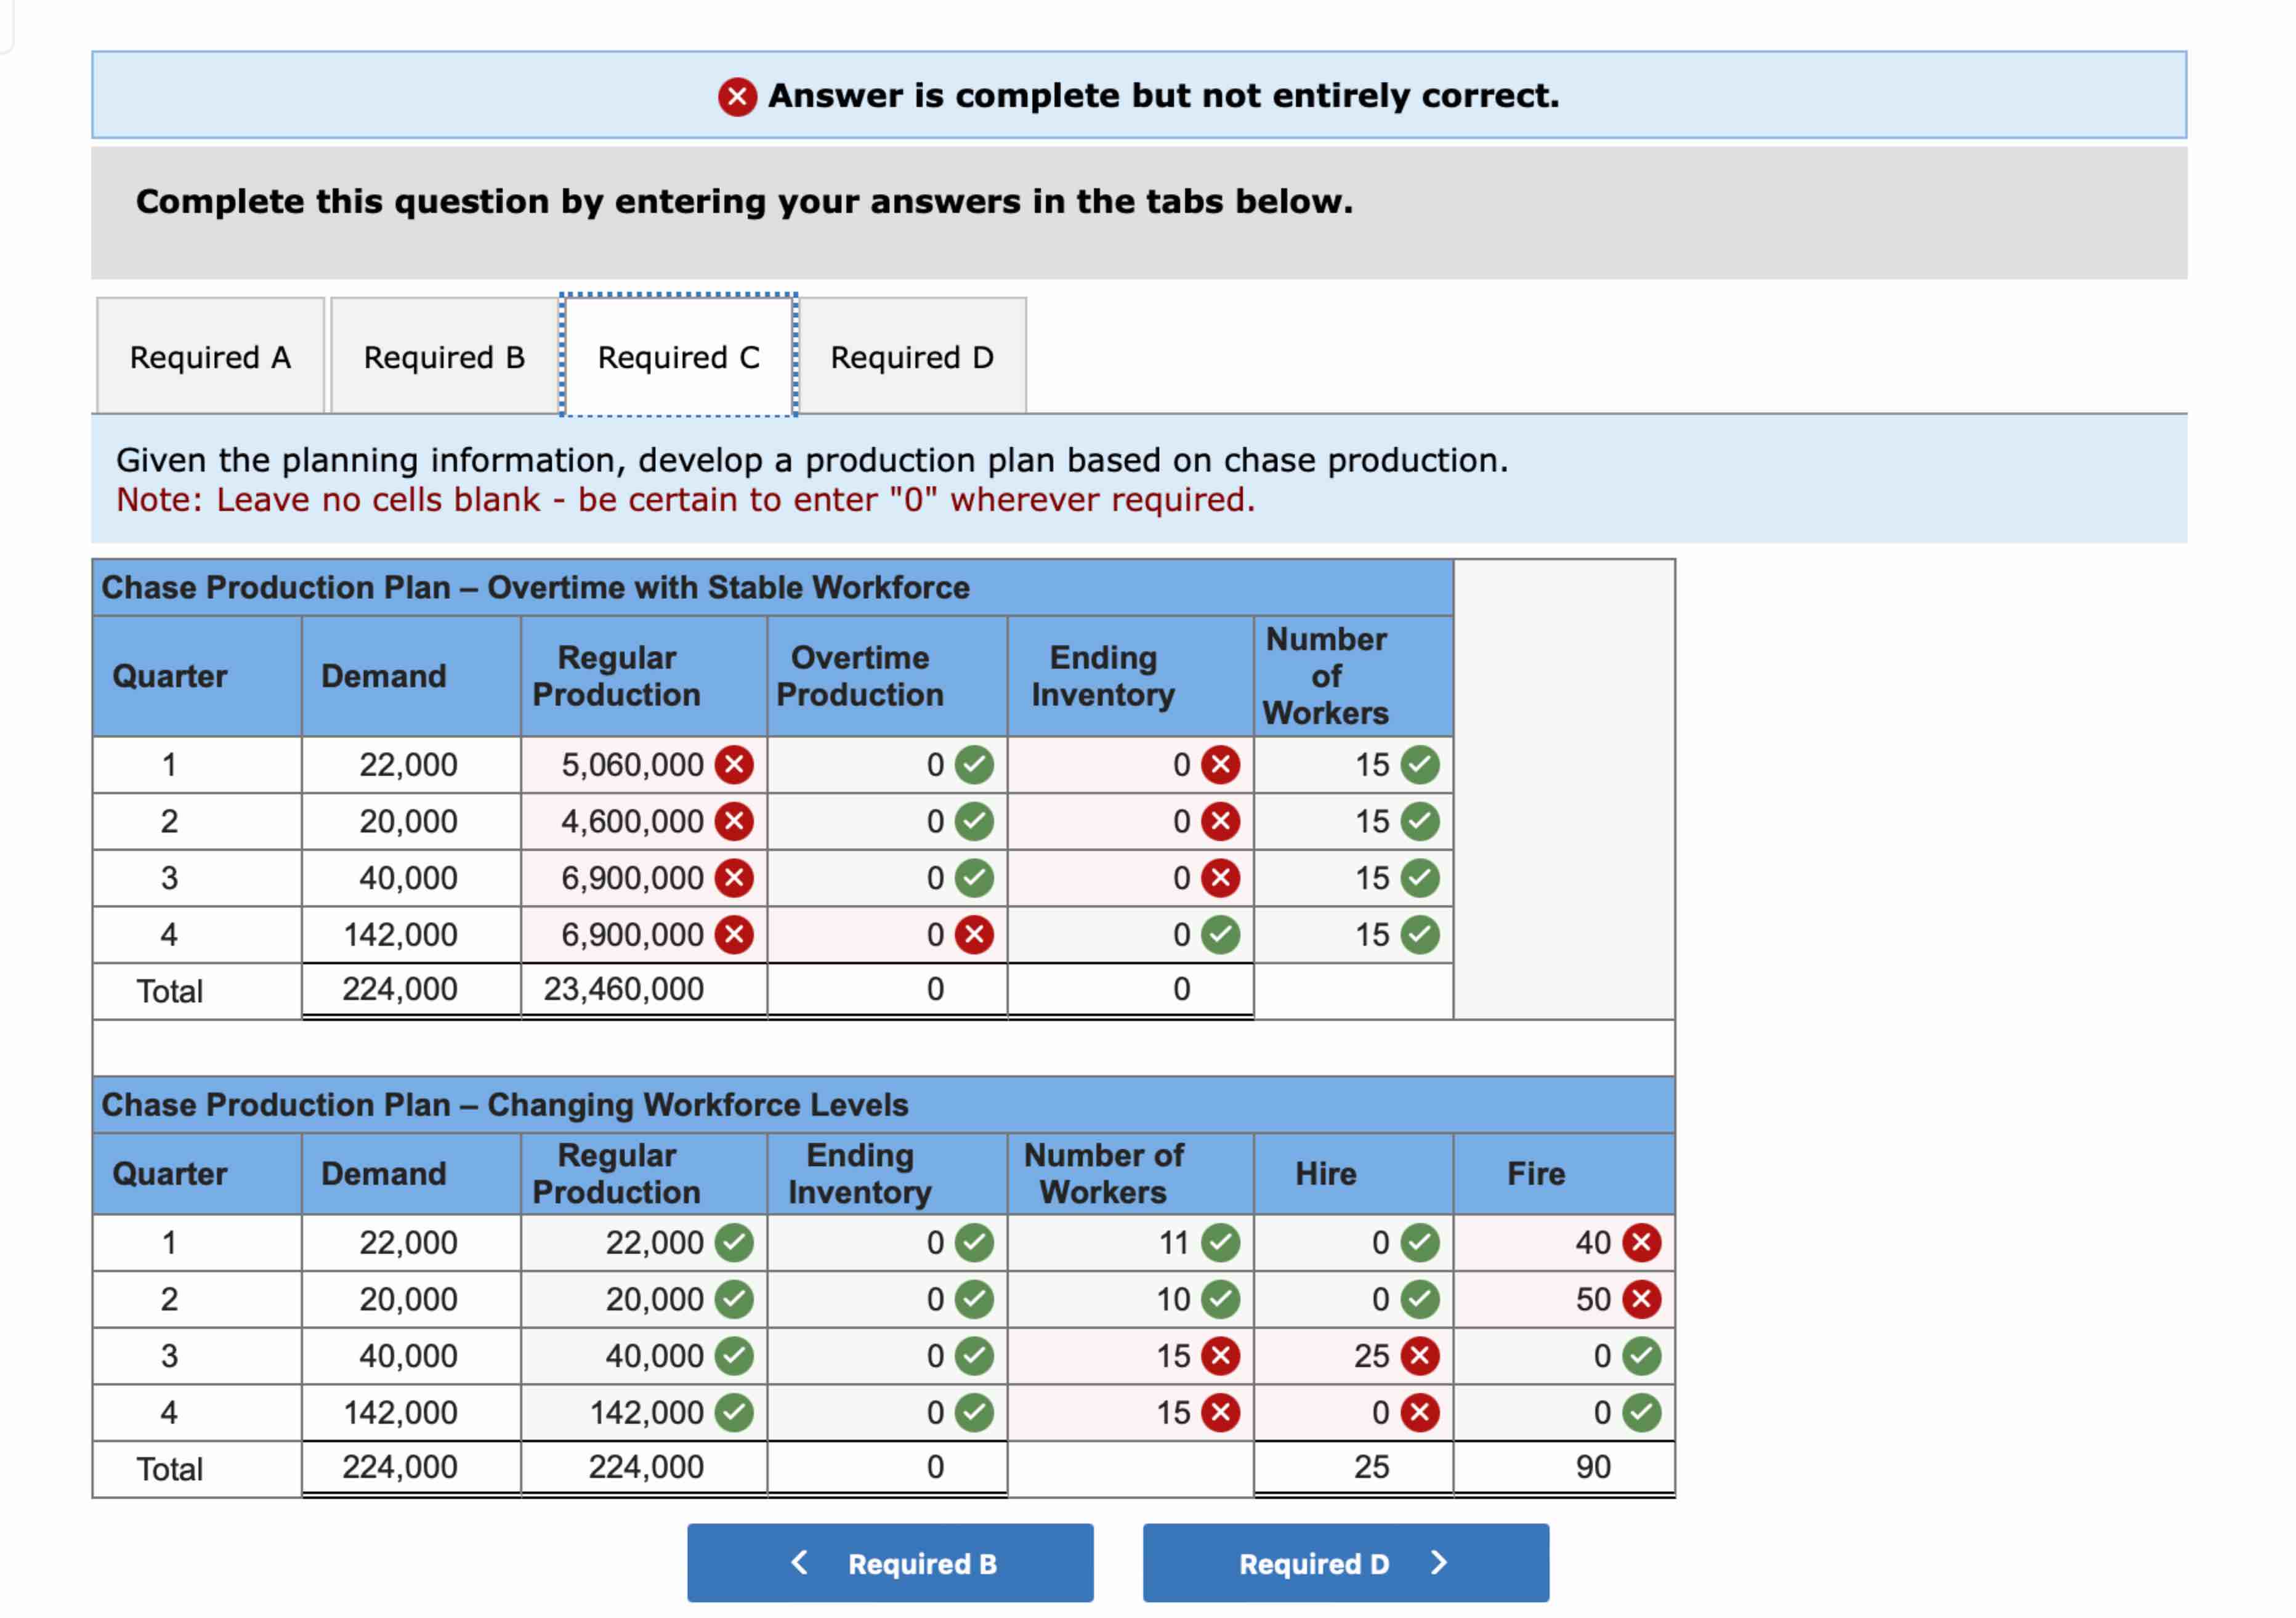Open the Required A tab
The image size is (2296, 1618).
210,357
